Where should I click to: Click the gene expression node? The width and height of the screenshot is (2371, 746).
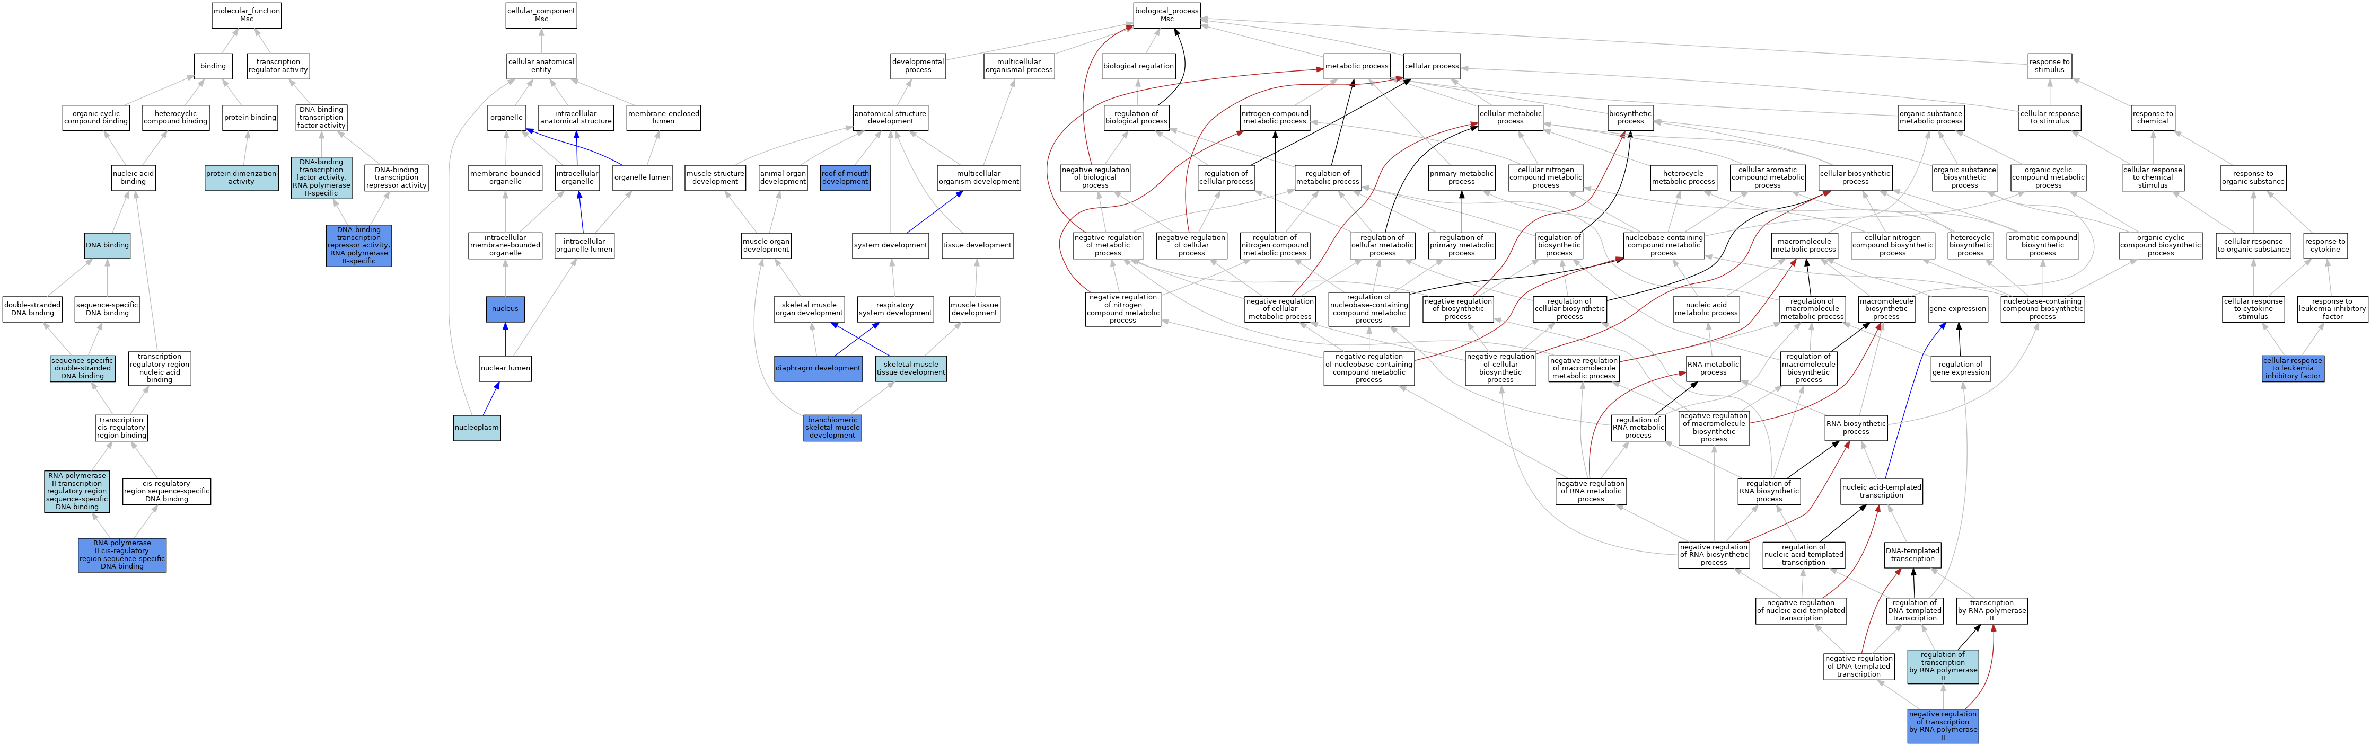click(x=1958, y=309)
